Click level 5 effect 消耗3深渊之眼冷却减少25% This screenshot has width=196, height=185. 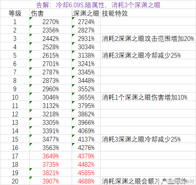[141, 55]
